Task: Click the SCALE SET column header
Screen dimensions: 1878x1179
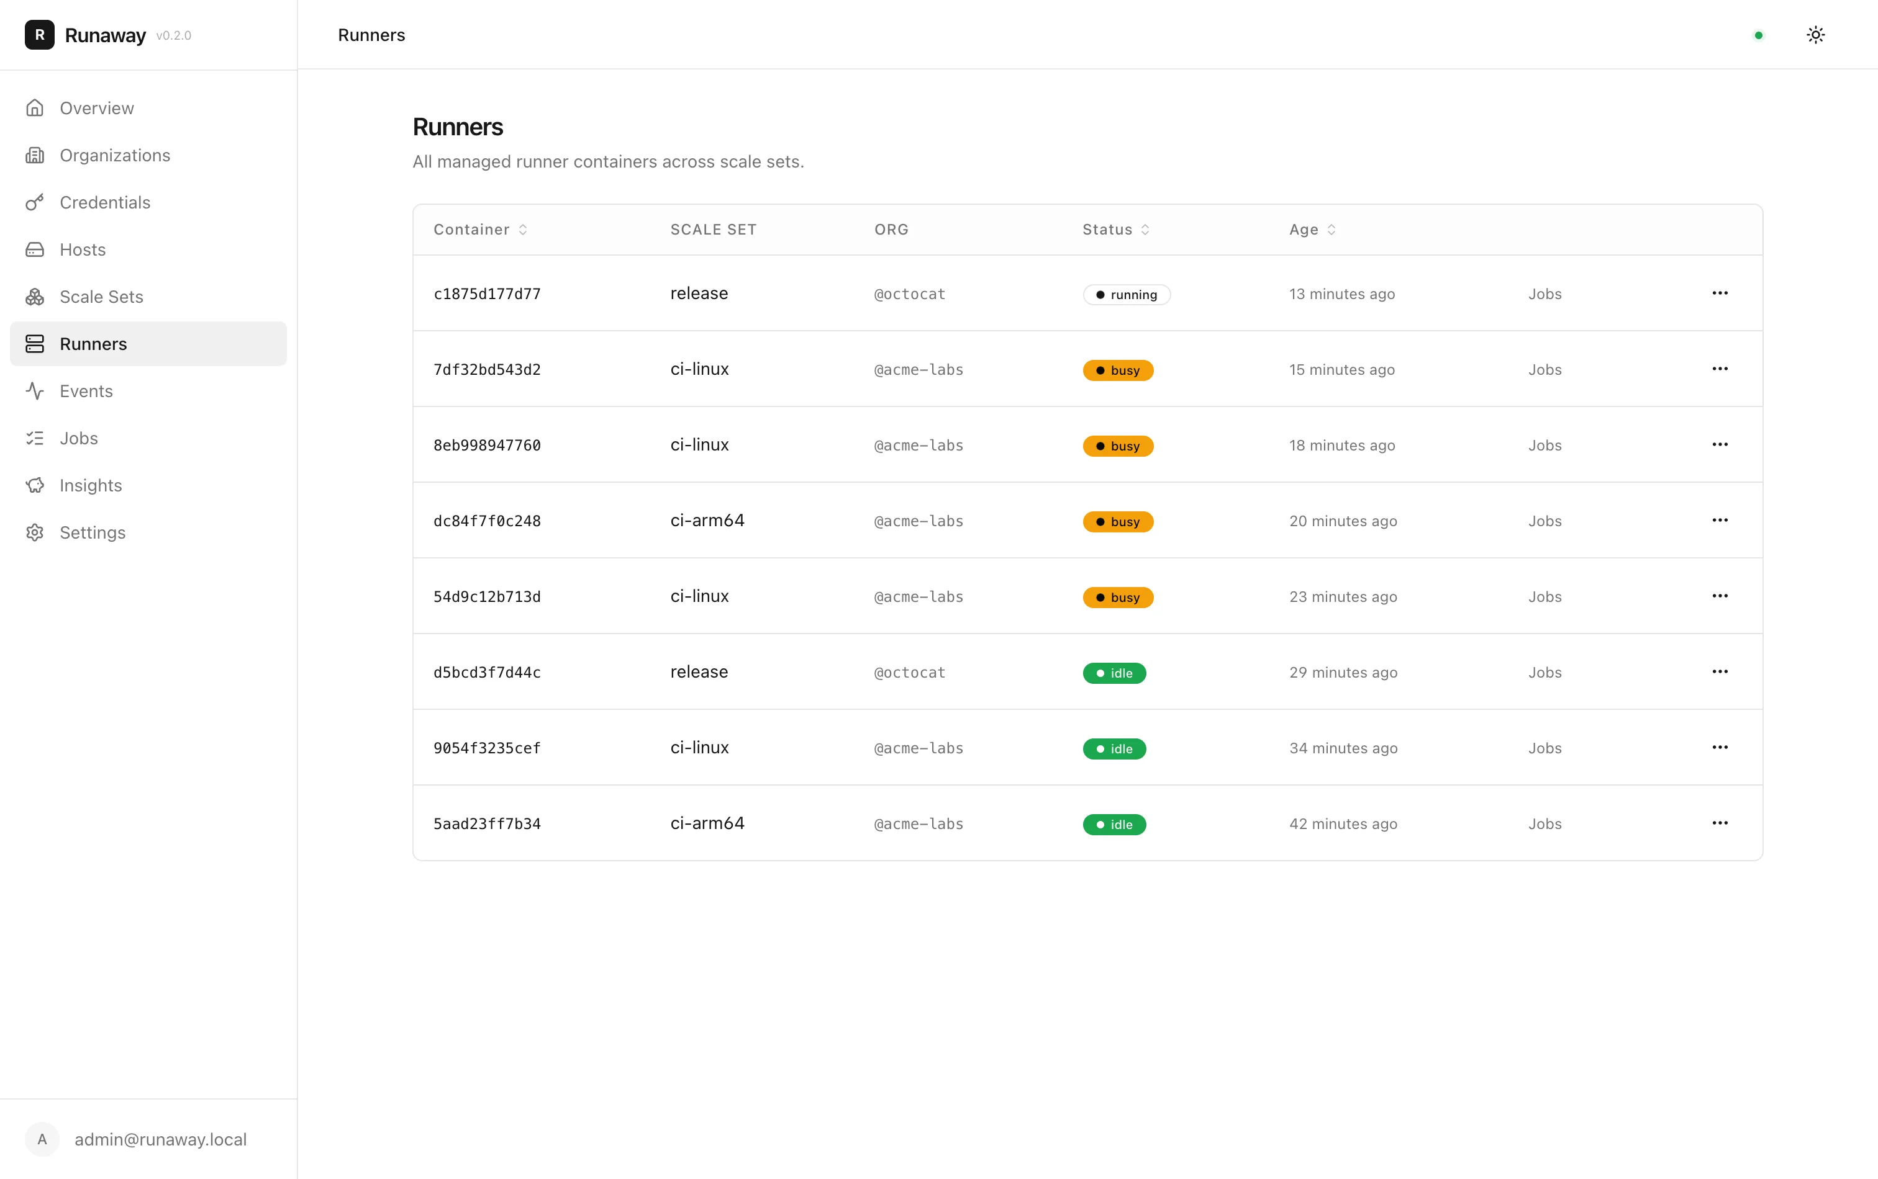Action: pyautogui.click(x=713, y=229)
